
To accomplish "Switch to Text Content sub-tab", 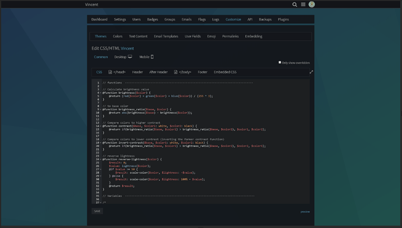I will point(138,36).
